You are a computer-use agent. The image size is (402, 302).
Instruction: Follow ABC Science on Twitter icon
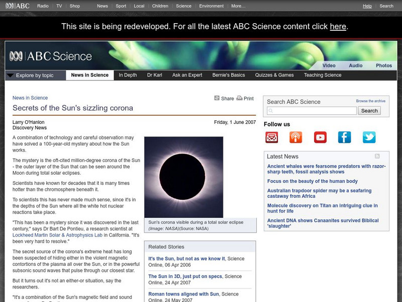pos(369,137)
